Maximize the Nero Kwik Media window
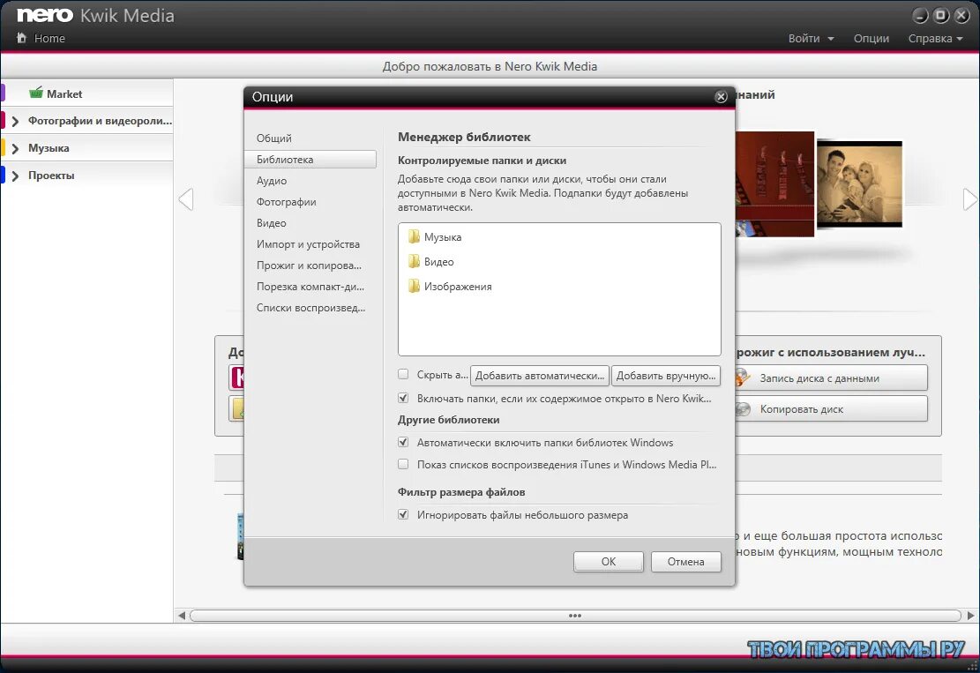Viewport: 980px width, 673px height. point(941,16)
